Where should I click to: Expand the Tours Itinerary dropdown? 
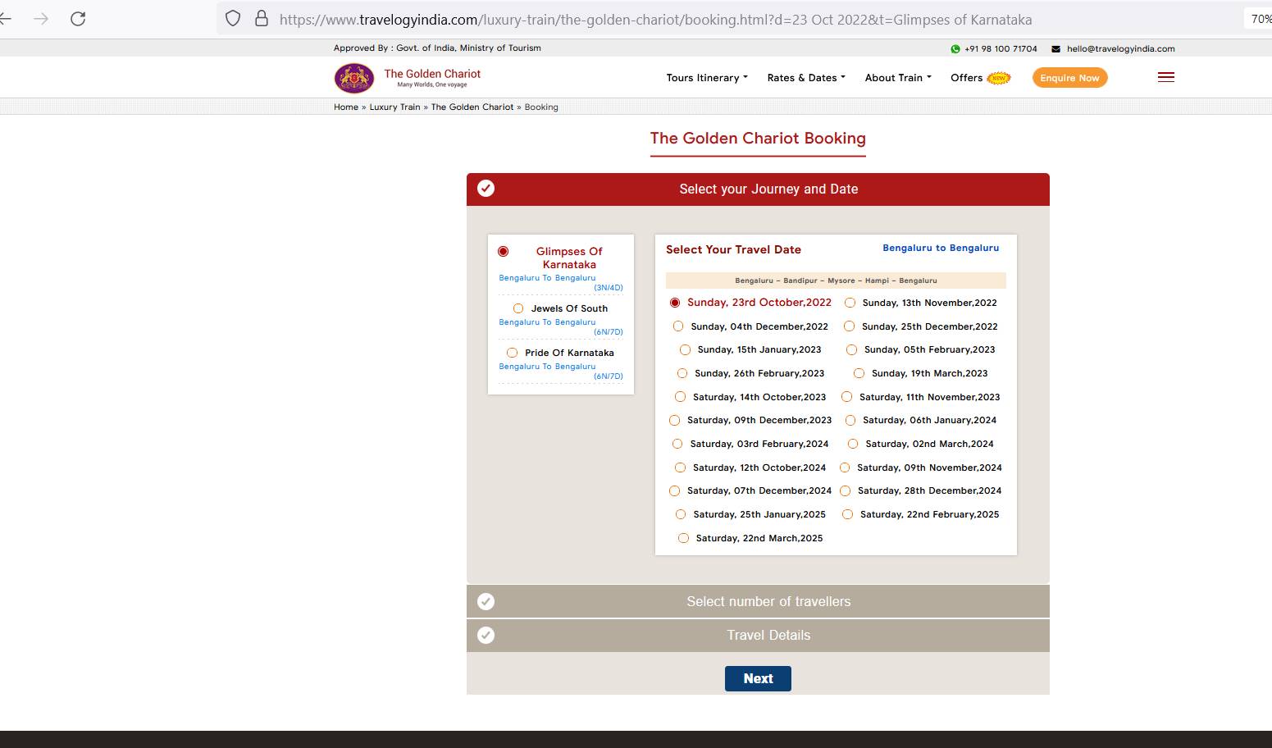coord(706,78)
